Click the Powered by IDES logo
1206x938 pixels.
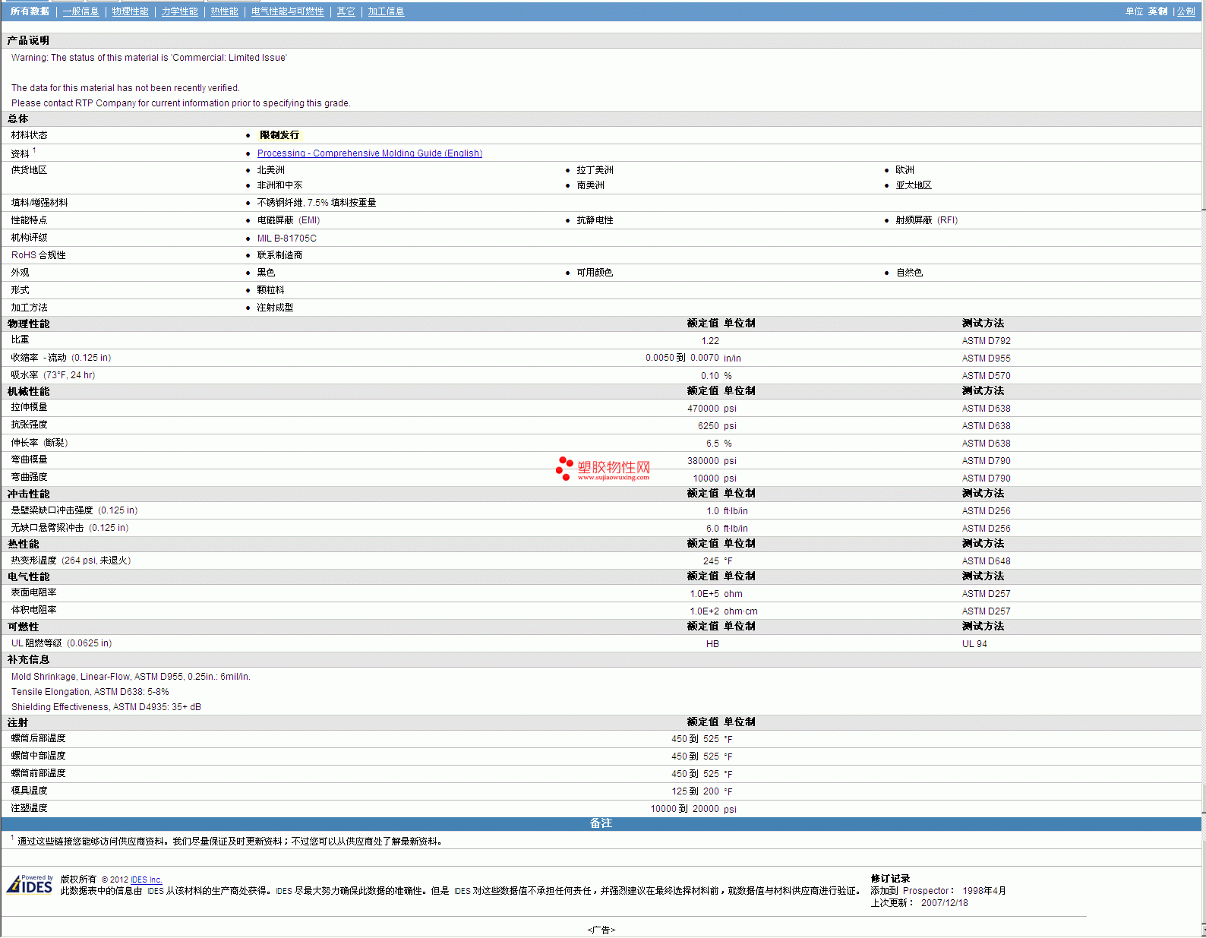(x=30, y=884)
